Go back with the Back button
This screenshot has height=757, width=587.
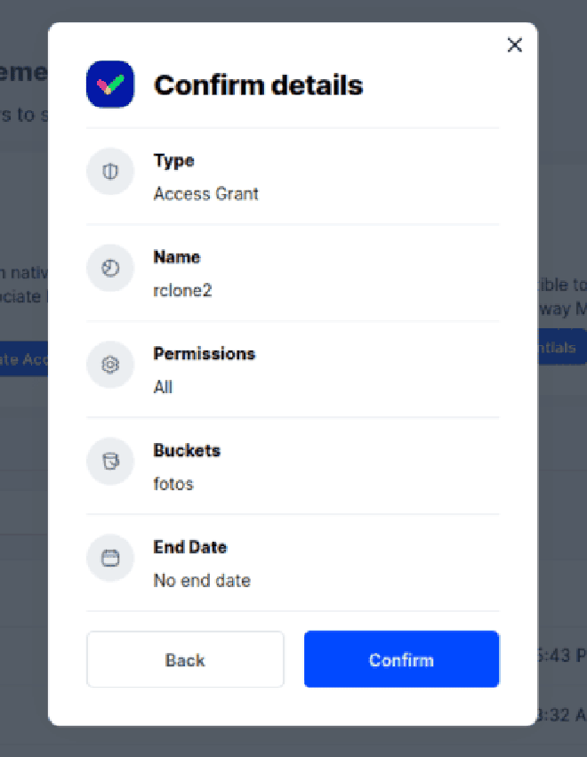(185, 659)
